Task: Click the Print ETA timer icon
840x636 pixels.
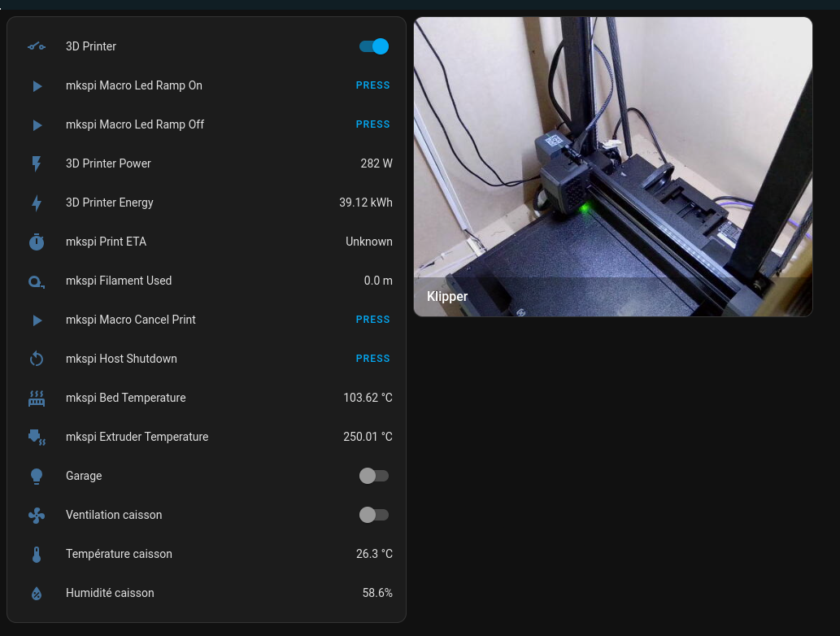Action: 37,242
